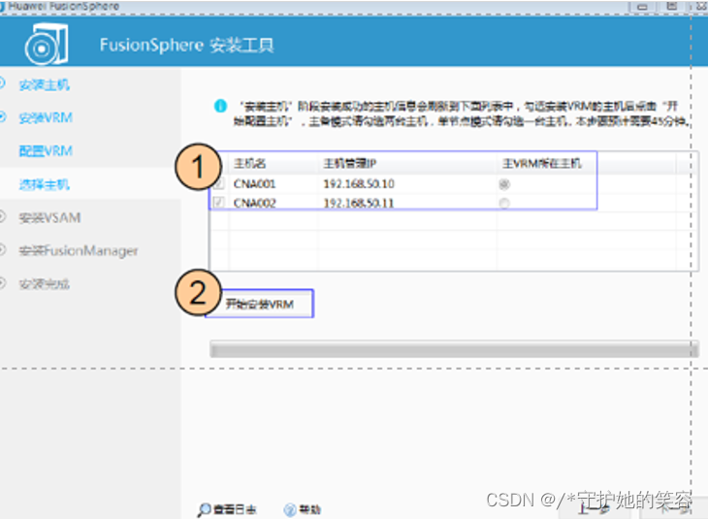Screen dimensions: 708x519
Task: Select the CNA002 host name cell
Action: (254, 203)
